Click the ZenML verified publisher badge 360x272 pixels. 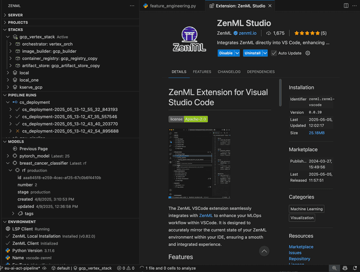tap(236, 33)
